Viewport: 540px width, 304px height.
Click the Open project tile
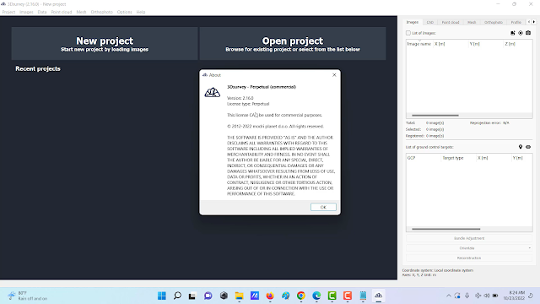click(293, 44)
